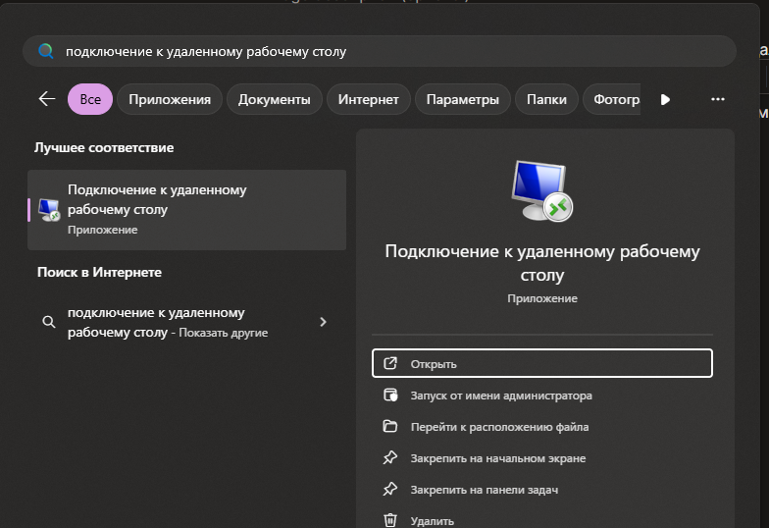This screenshot has width=769, height=528.
Task: Select the Интернет filter tab
Action: 369,99
